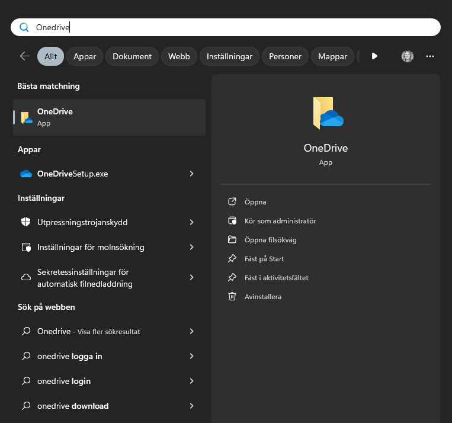Select the Webb filter tab
452x423 pixels.
pyautogui.click(x=179, y=56)
